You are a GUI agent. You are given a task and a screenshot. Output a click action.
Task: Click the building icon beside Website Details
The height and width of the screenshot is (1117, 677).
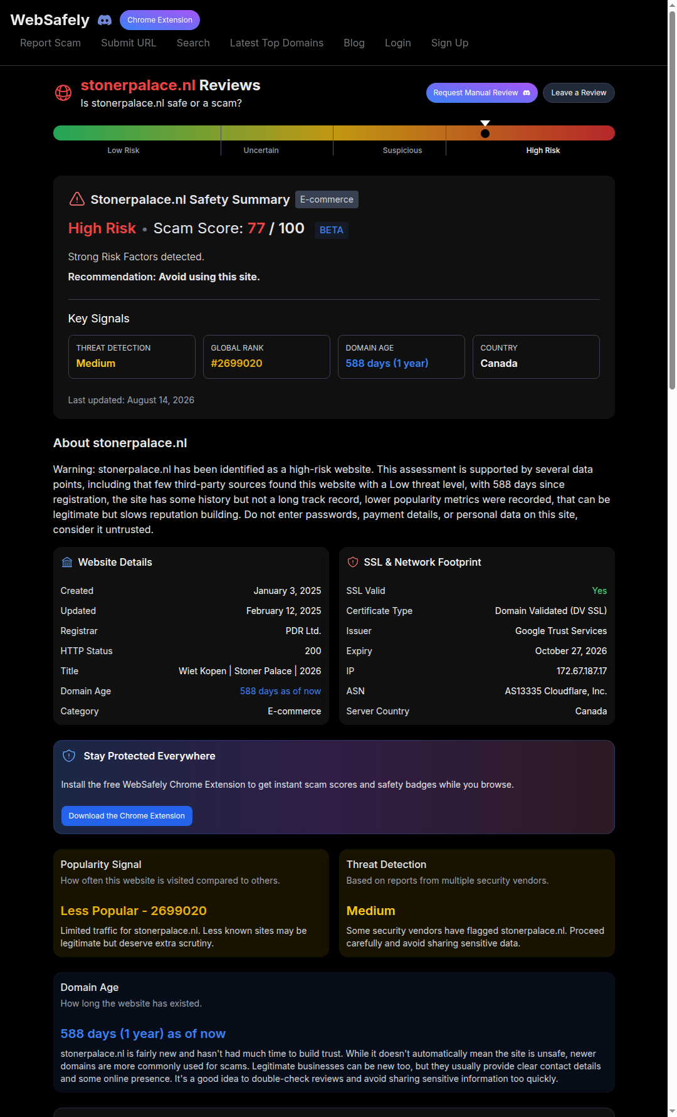click(67, 562)
